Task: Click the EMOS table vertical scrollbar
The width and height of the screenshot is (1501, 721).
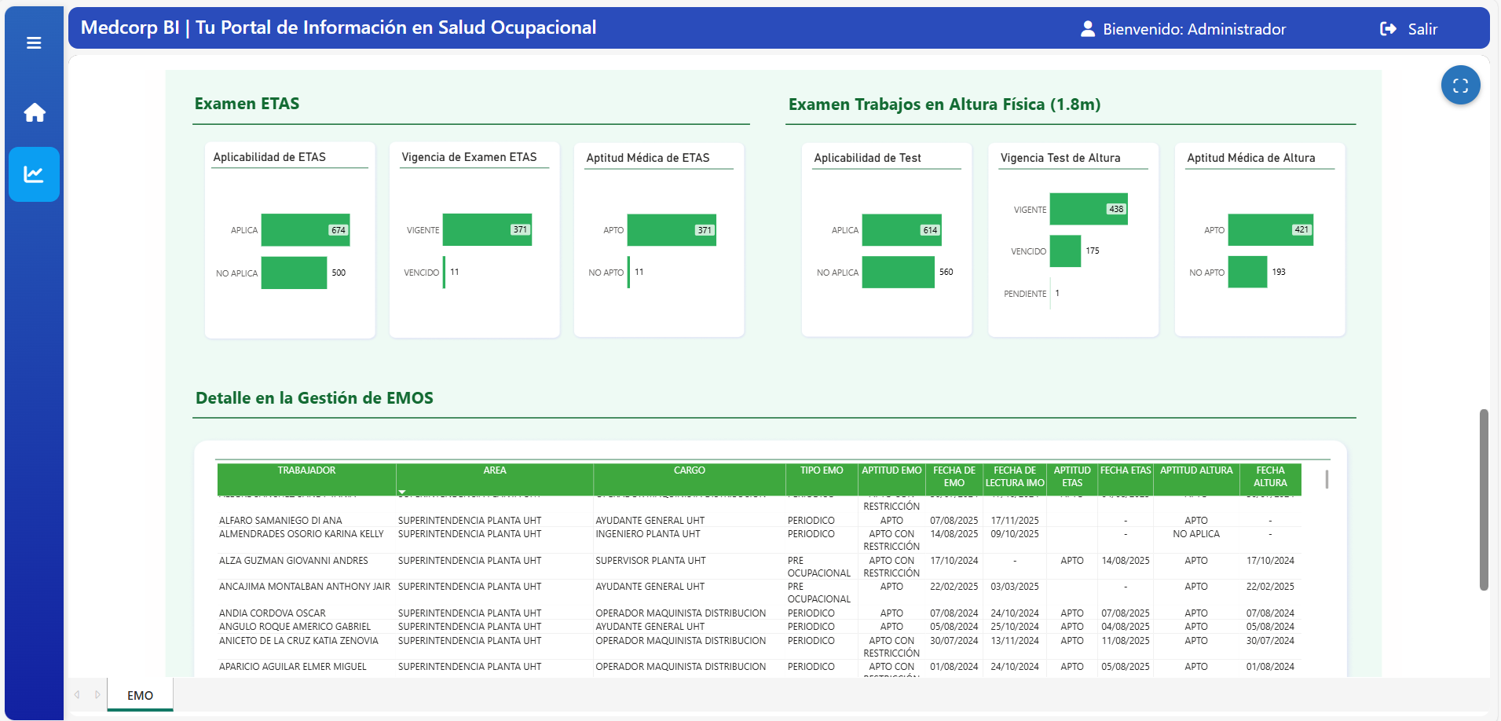Action: coord(1327,479)
